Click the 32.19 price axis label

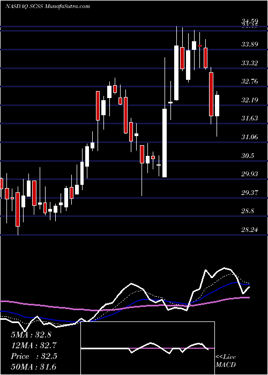click(250, 100)
